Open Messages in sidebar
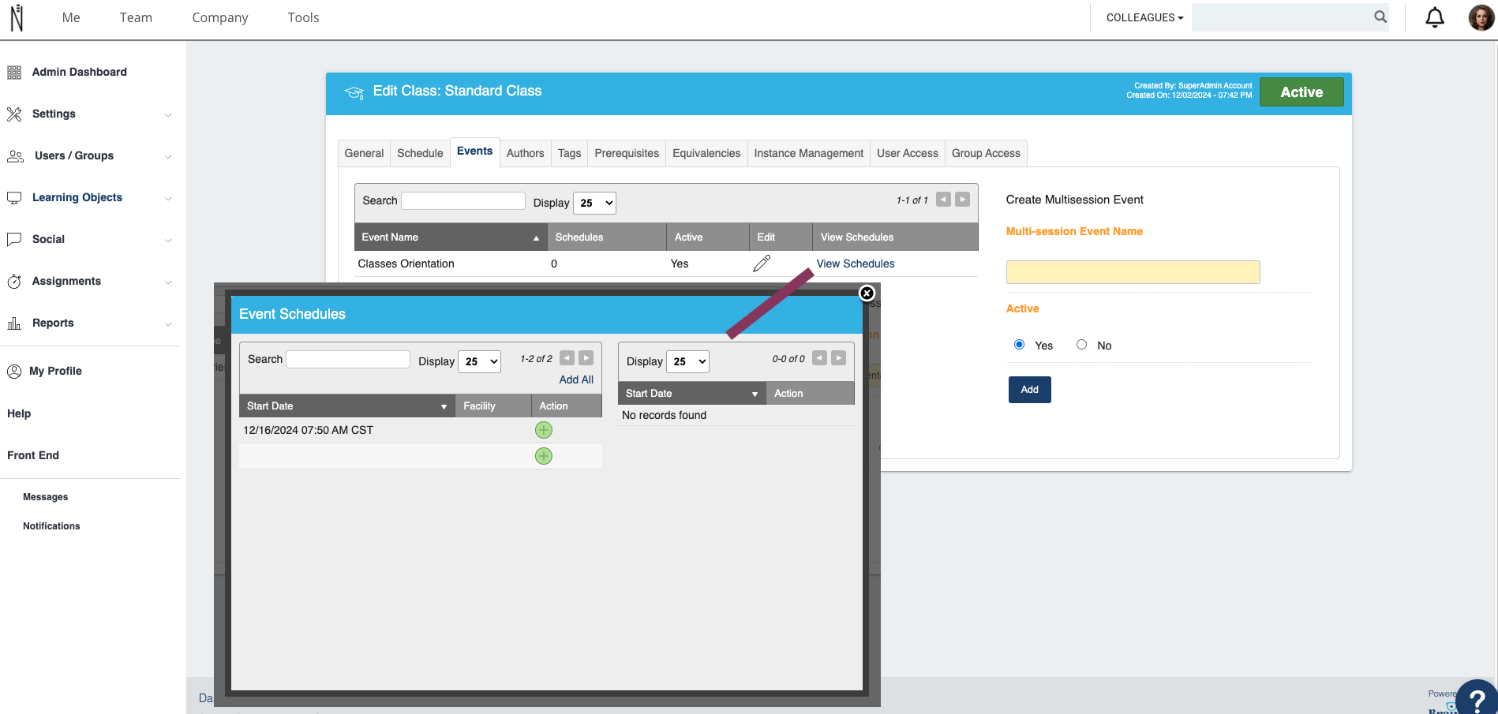This screenshot has width=1498, height=714. pos(45,497)
